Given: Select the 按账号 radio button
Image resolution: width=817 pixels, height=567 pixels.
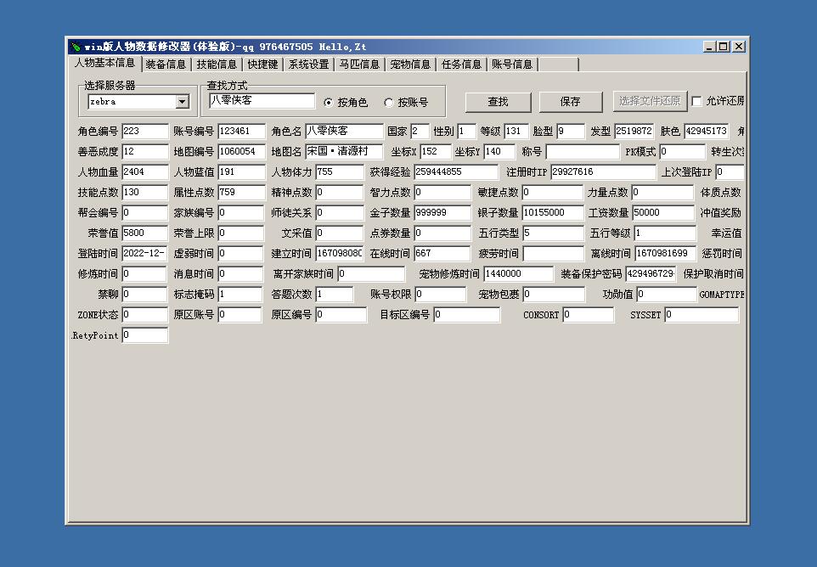Looking at the screenshot, I should (x=389, y=103).
